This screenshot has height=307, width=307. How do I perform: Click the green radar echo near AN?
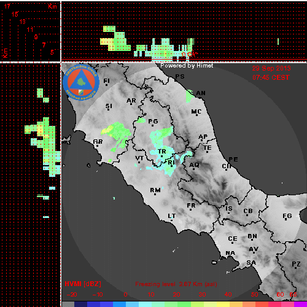[x=190, y=96]
